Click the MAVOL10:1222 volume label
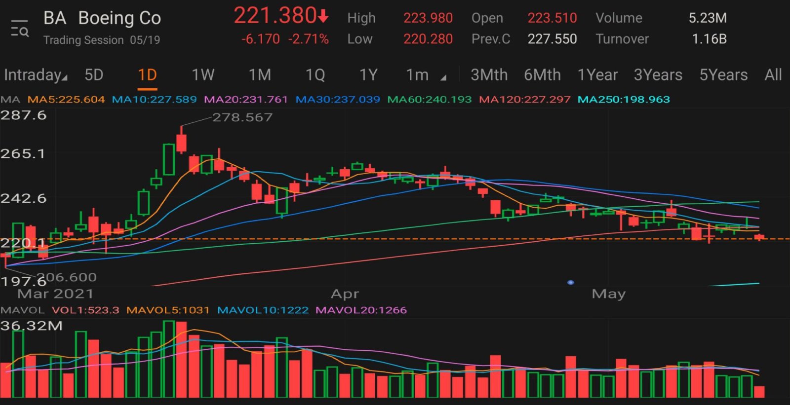The image size is (790, 405). [263, 310]
